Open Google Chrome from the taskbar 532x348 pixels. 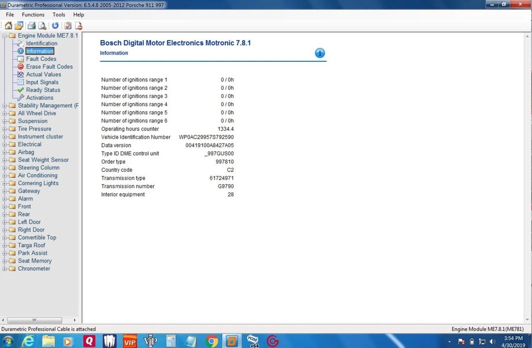pos(211,341)
